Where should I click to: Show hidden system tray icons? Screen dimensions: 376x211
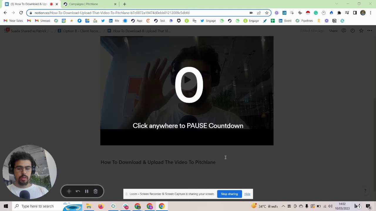[x=283, y=206]
